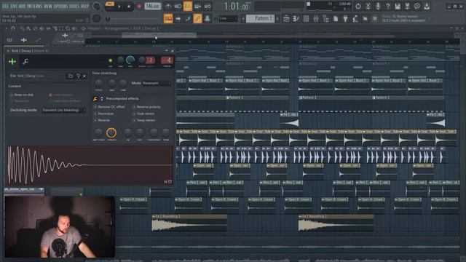The height and width of the screenshot is (262, 466).
Task: Adjust the main volume knob
Action: 96,7
